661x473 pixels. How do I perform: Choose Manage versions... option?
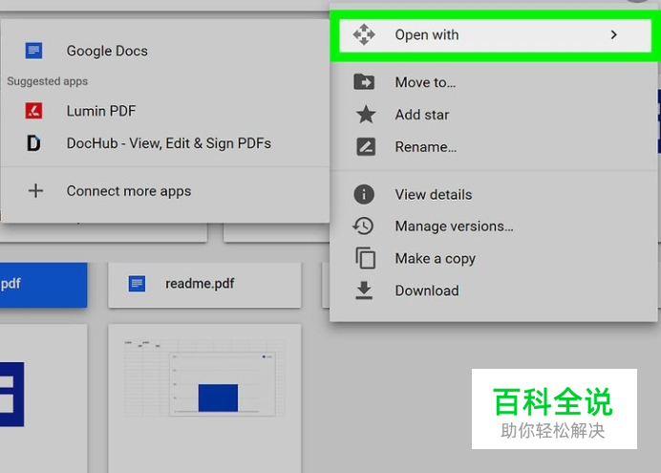(x=494, y=226)
